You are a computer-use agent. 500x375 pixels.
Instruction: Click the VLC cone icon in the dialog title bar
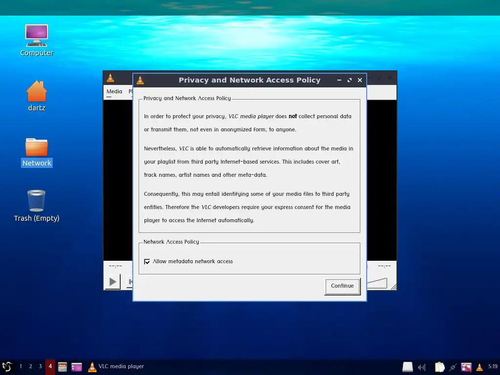point(140,80)
